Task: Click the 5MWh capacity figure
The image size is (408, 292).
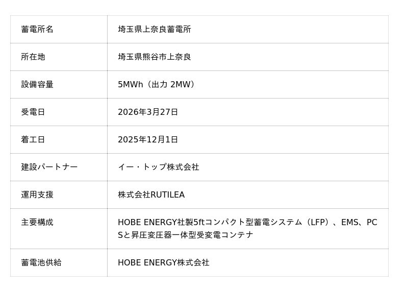Action: (x=131, y=84)
